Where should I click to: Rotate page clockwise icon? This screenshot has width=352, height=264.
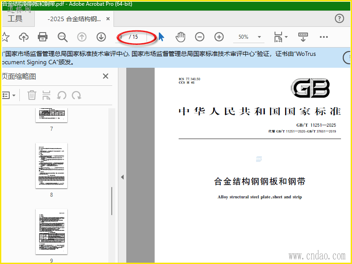(x=77, y=95)
